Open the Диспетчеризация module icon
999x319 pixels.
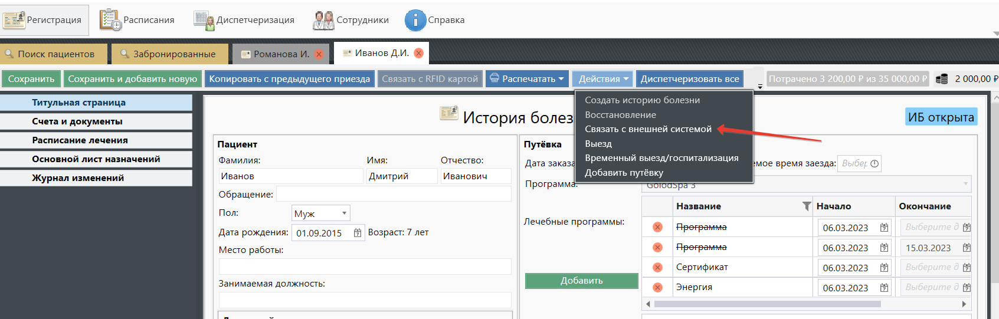click(x=204, y=20)
